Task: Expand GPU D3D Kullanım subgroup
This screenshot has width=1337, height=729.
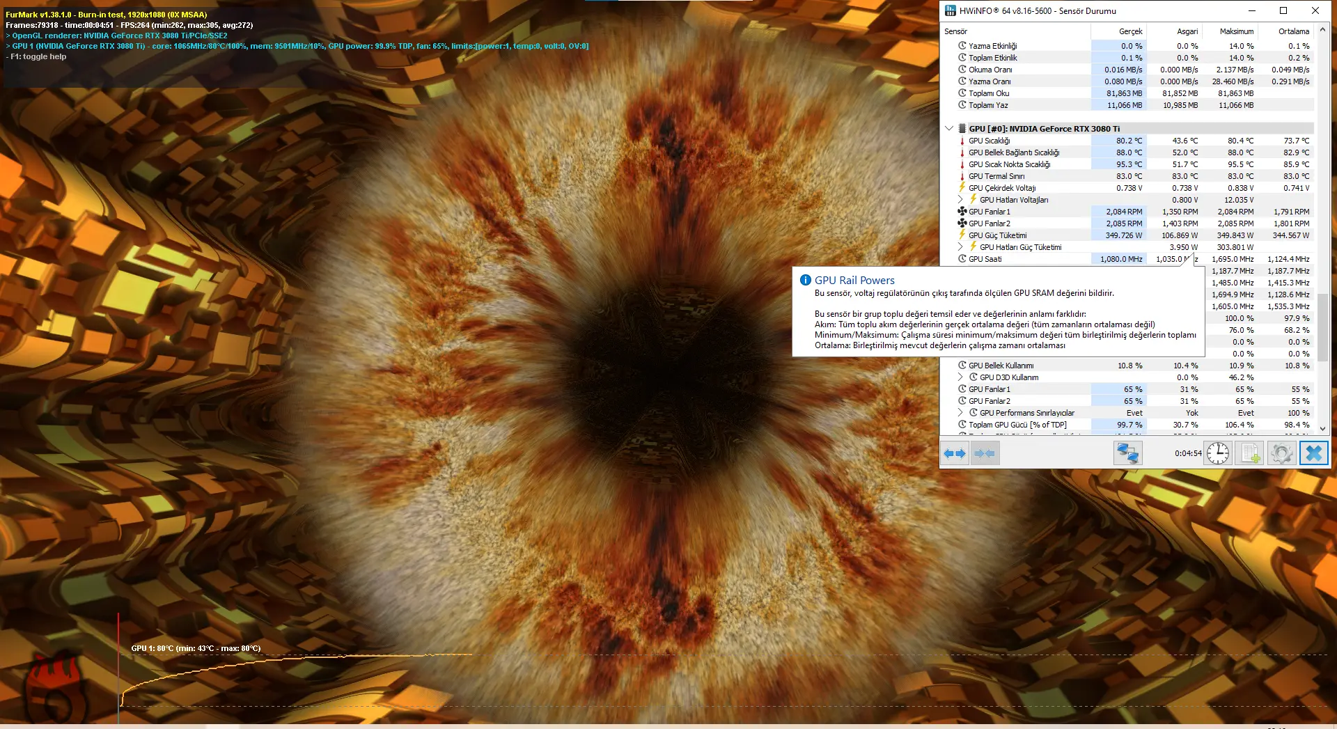Action: 960,377
